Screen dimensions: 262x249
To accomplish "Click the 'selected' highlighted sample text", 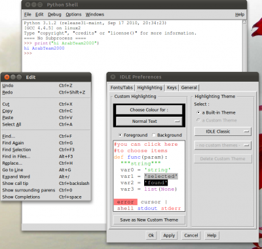I will point(161,176).
